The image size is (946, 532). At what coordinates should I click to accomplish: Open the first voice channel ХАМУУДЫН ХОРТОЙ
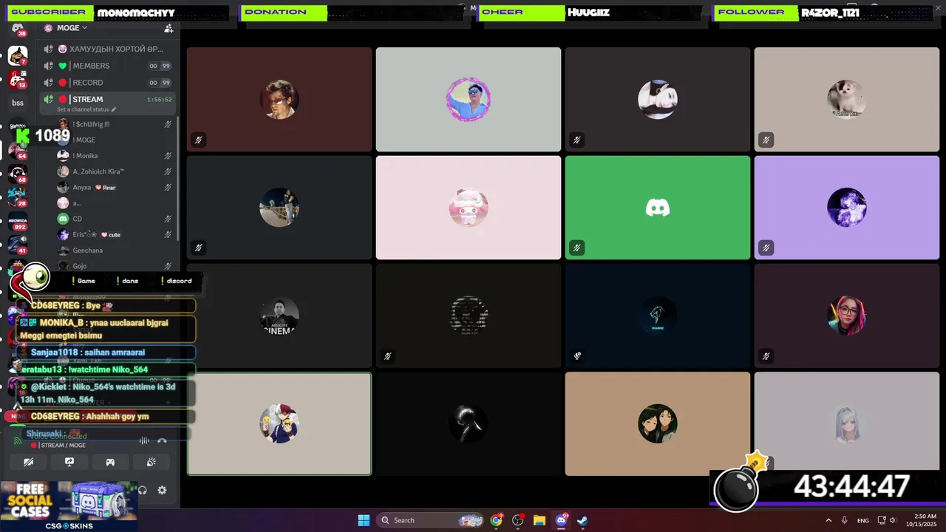pyautogui.click(x=107, y=49)
